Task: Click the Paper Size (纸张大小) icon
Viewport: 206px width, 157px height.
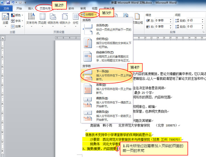Action: tap(64, 19)
